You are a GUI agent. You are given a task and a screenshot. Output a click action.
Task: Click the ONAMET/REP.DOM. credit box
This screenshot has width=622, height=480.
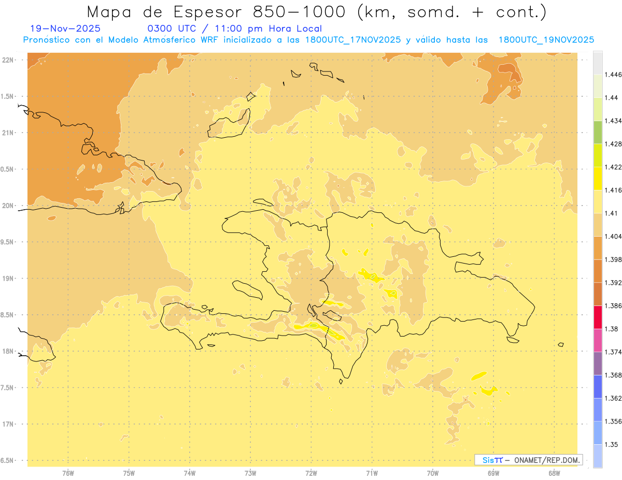click(x=529, y=460)
